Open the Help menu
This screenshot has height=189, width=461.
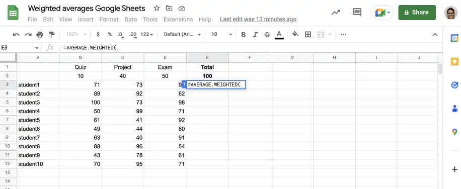coord(205,20)
